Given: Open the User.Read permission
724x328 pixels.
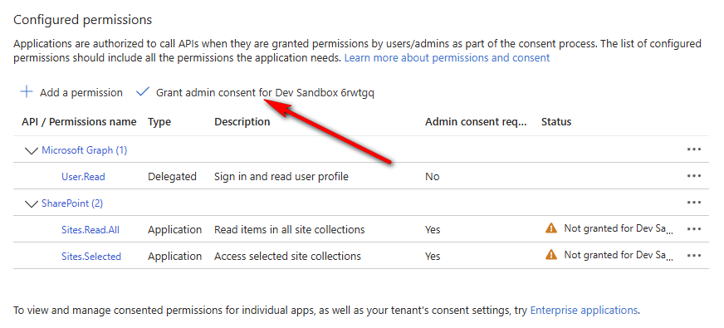Looking at the screenshot, I should click(x=83, y=177).
